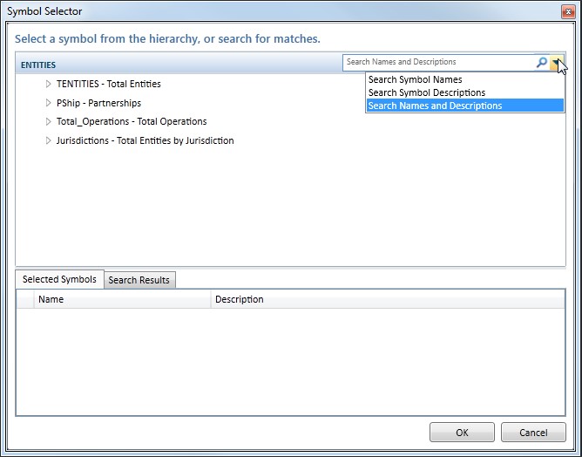This screenshot has height=457, width=582.
Task: Expand the PShip Partnerships node arrow
Action: coord(49,103)
